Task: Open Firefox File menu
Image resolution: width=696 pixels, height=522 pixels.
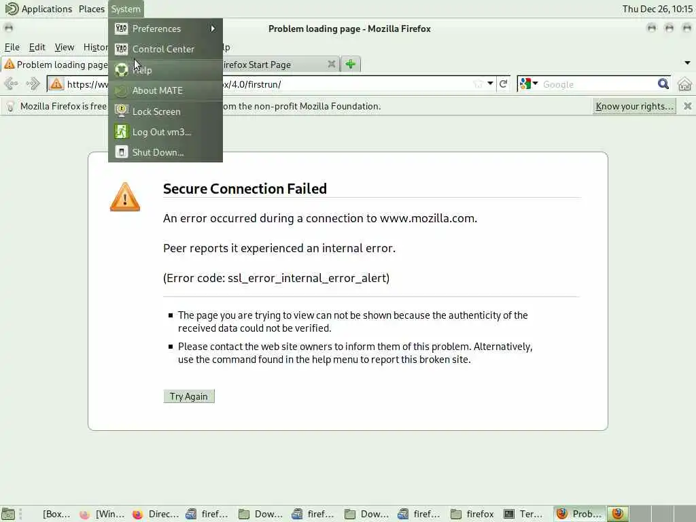Action: [x=12, y=47]
